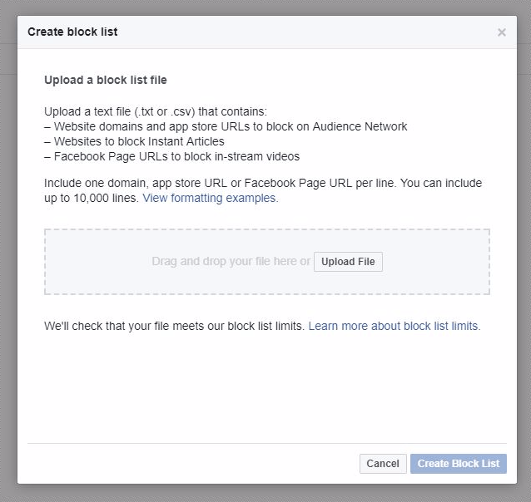Click the "Create block list" dialog title
Image resolution: width=531 pixels, height=502 pixels.
[72, 32]
